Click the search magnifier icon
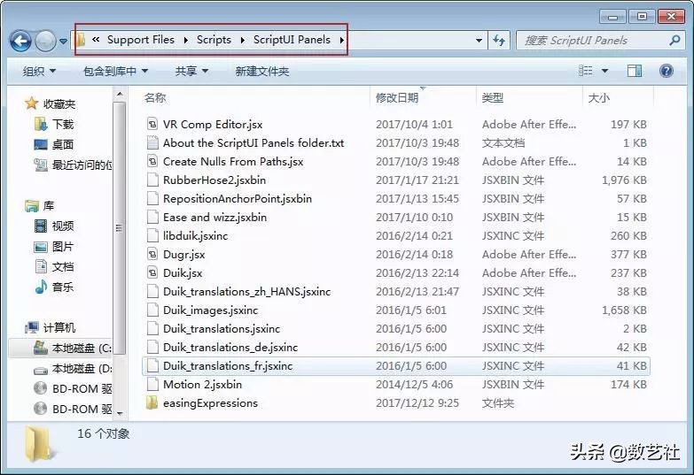This screenshot has height=475, width=694. pos(675,41)
